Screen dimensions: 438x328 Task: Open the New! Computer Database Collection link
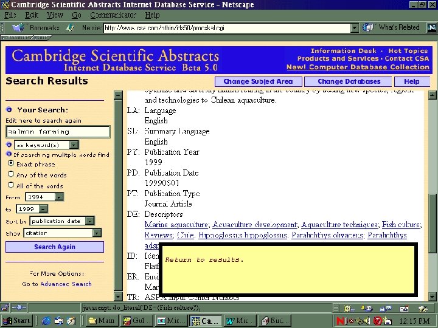click(x=358, y=67)
